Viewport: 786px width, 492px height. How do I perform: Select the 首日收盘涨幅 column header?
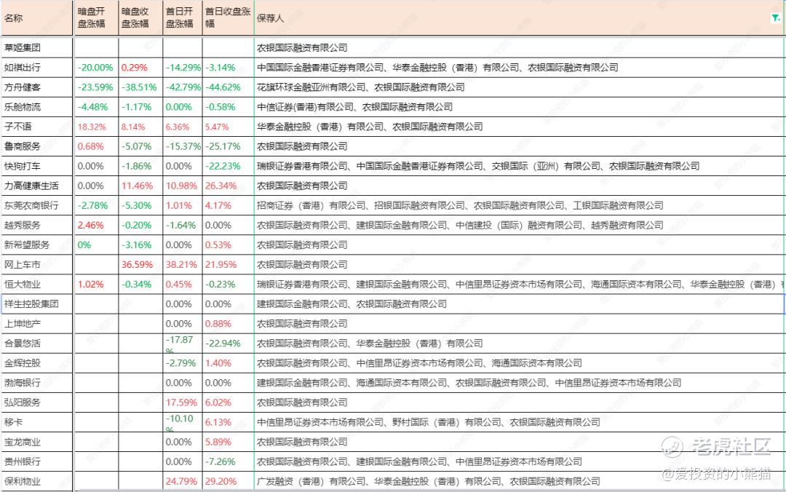coord(228,18)
